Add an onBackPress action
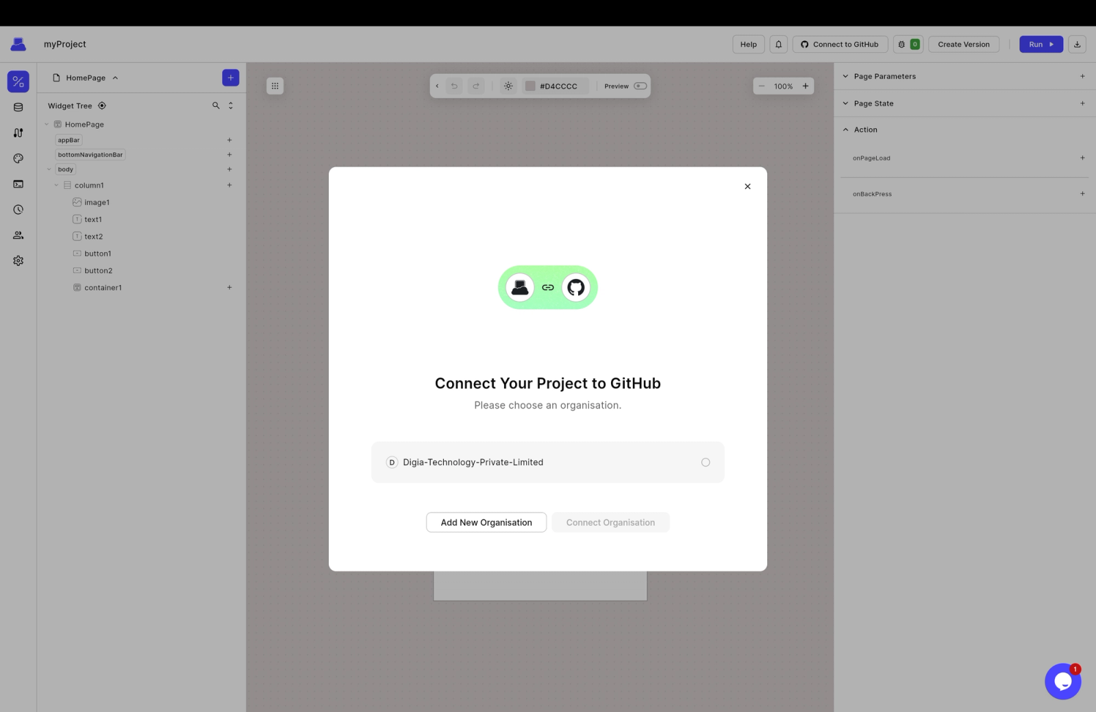This screenshot has width=1096, height=712. point(1082,194)
